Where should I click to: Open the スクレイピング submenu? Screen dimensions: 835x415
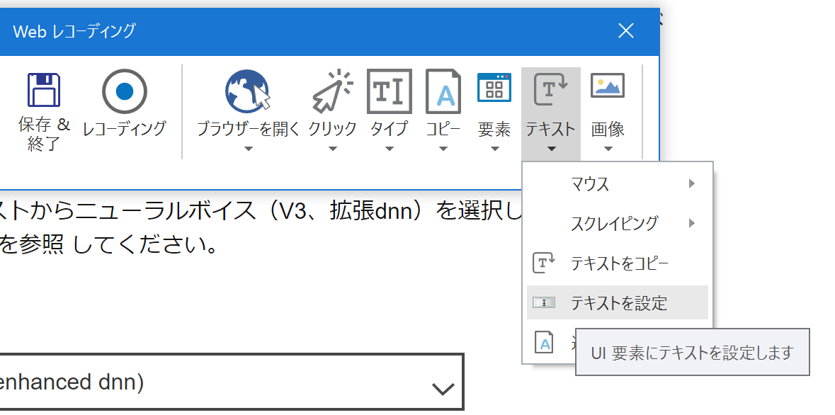tap(617, 223)
